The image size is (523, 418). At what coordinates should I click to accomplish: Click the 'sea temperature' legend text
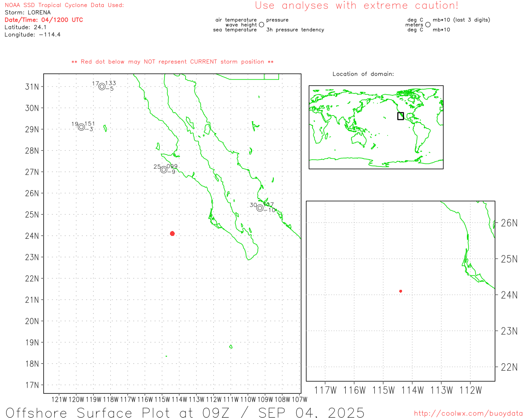[235, 30]
